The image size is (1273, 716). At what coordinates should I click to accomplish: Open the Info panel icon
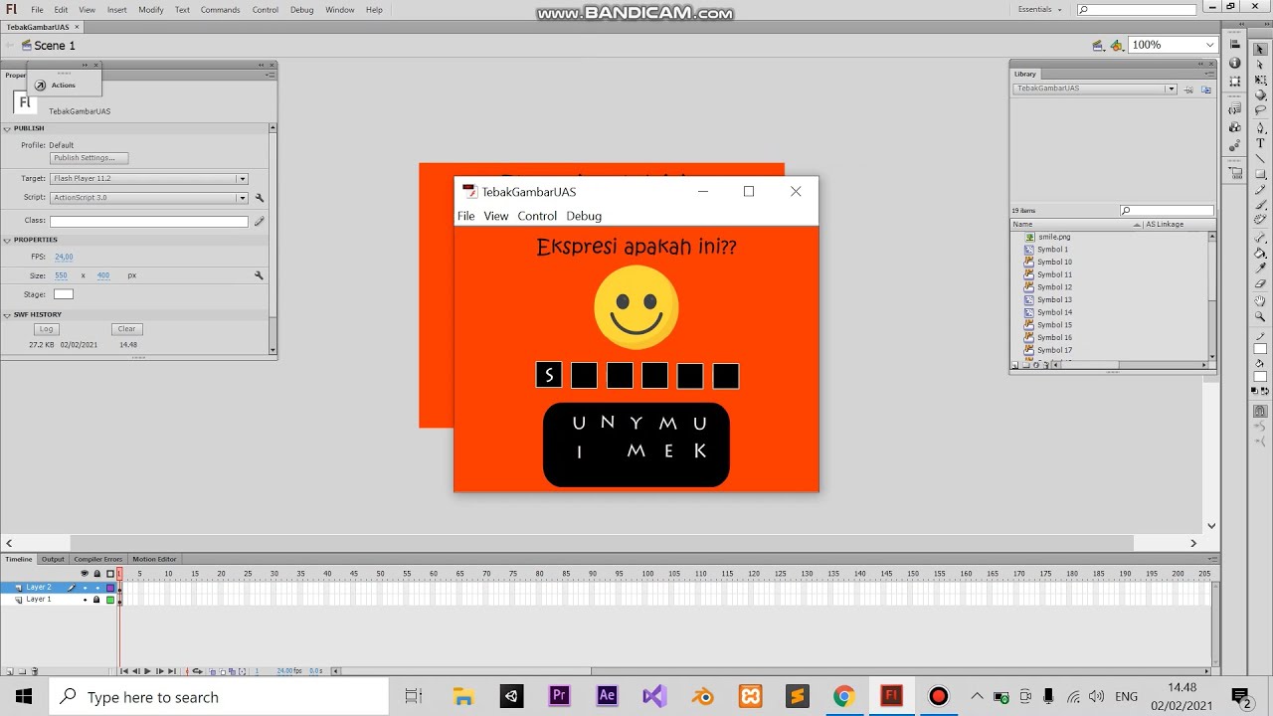point(1235,63)
